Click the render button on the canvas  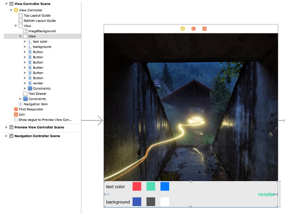coord(266,194)
